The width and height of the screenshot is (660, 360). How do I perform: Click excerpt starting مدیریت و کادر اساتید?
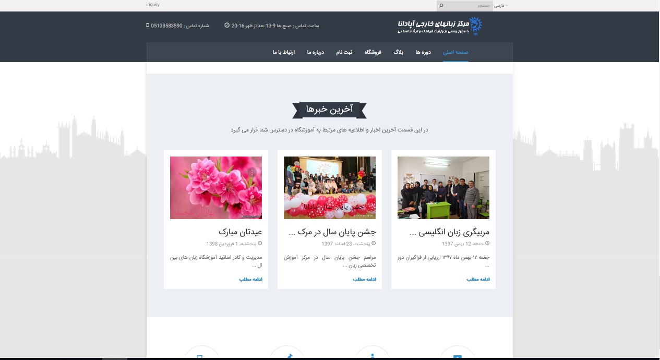tap(216, 261)
